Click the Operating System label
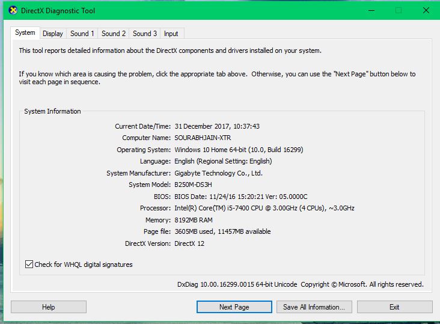The width and height of the screenshot is (440, 324). tap(144, 150)
